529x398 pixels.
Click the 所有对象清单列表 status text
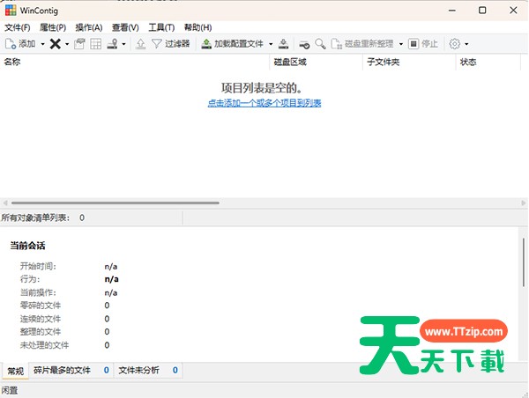coord(35,217)
